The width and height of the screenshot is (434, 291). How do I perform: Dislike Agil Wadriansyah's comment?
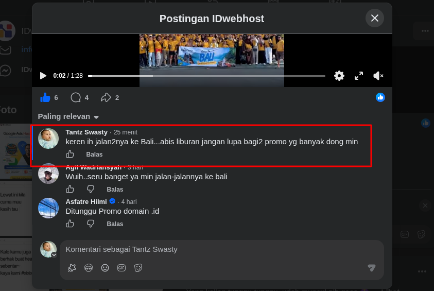click(91, 189)
